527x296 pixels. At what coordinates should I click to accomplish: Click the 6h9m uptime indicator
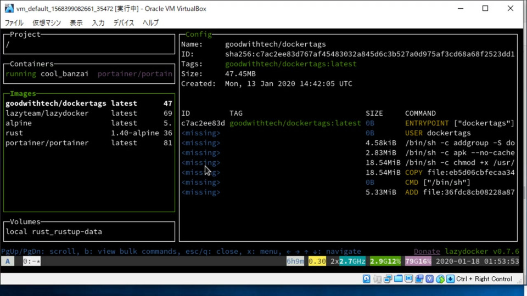click(x=295, y=261)
